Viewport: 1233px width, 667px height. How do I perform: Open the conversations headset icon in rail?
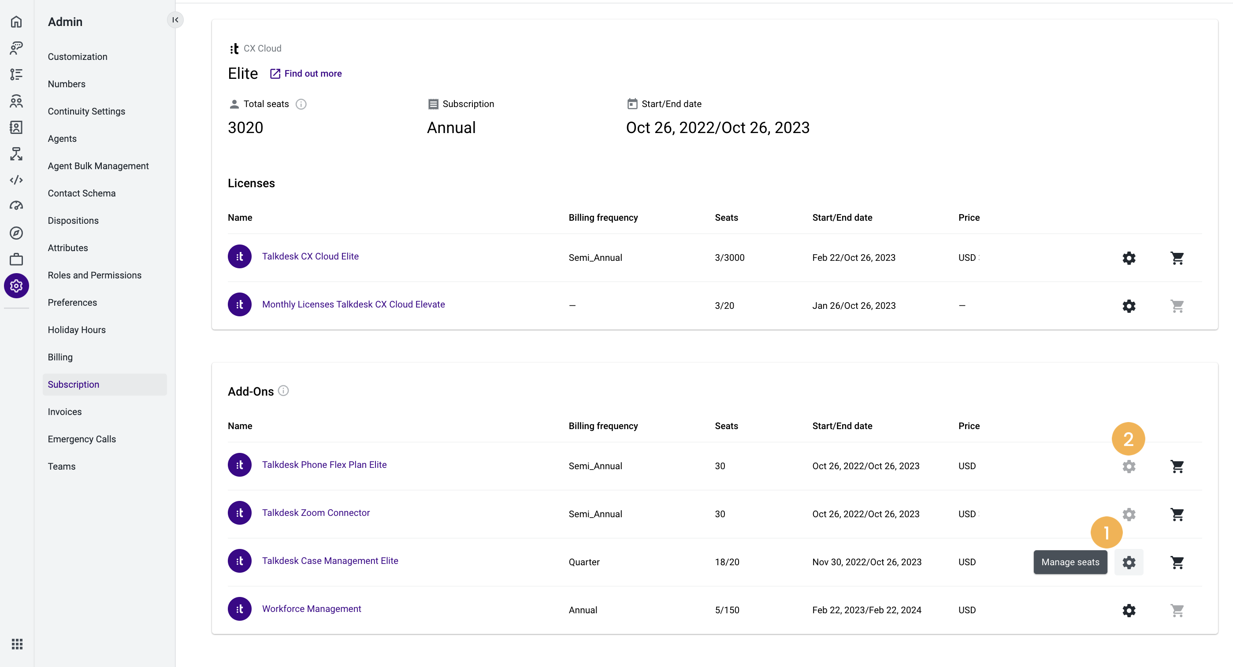click(x=16, y=48)
